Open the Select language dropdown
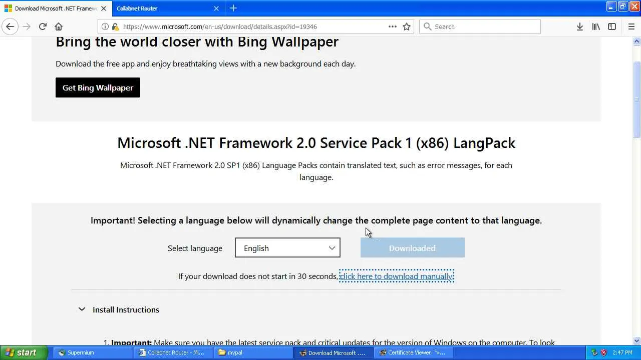This screenshot has width=641, height=360. pos(287,248)
